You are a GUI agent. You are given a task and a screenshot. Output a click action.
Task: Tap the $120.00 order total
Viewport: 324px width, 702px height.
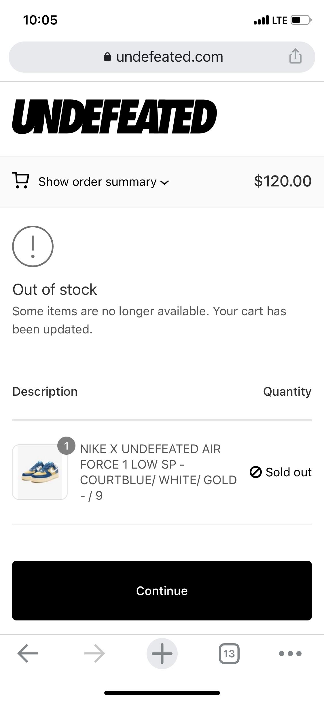pyautogui.click(x=283, y=181)
